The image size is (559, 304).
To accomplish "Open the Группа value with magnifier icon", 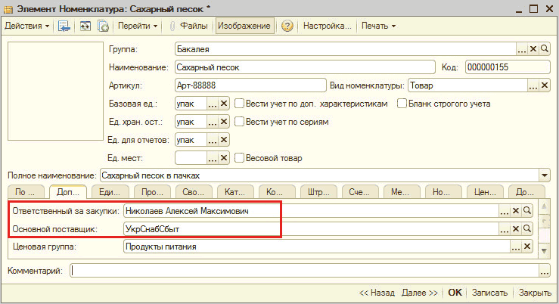I will (x=545, y=49).
